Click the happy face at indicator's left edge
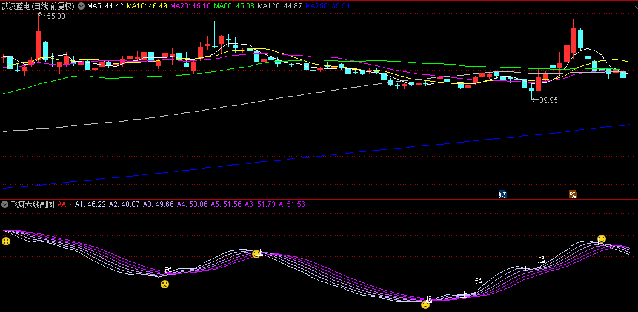 coord(6,241)
